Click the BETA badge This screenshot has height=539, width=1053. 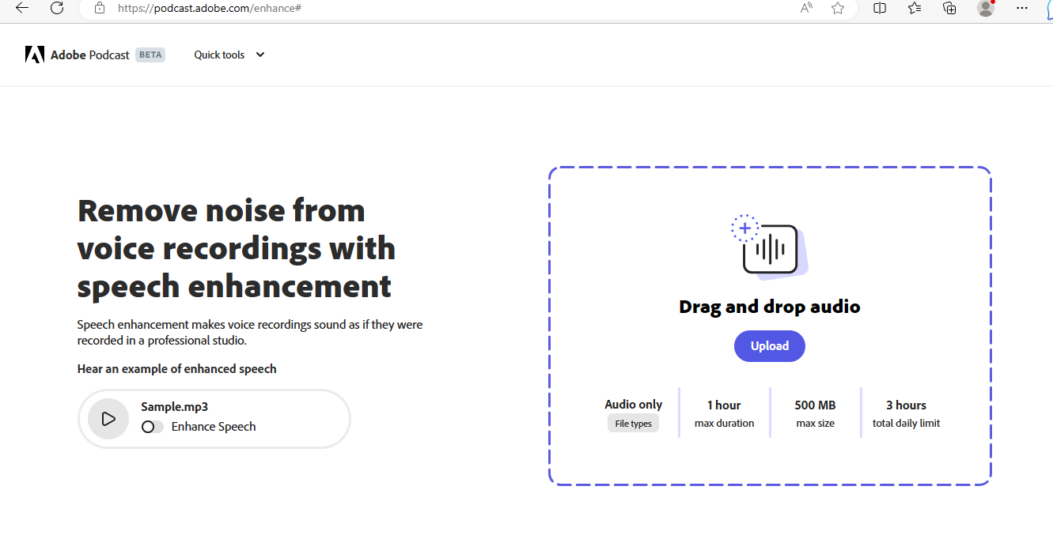[150, 55]
